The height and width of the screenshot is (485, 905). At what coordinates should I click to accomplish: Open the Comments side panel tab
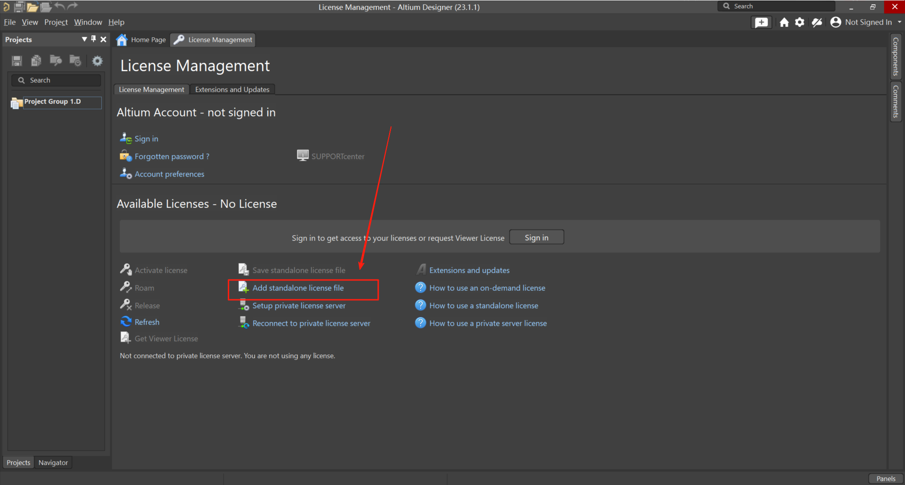click(896, 101)
